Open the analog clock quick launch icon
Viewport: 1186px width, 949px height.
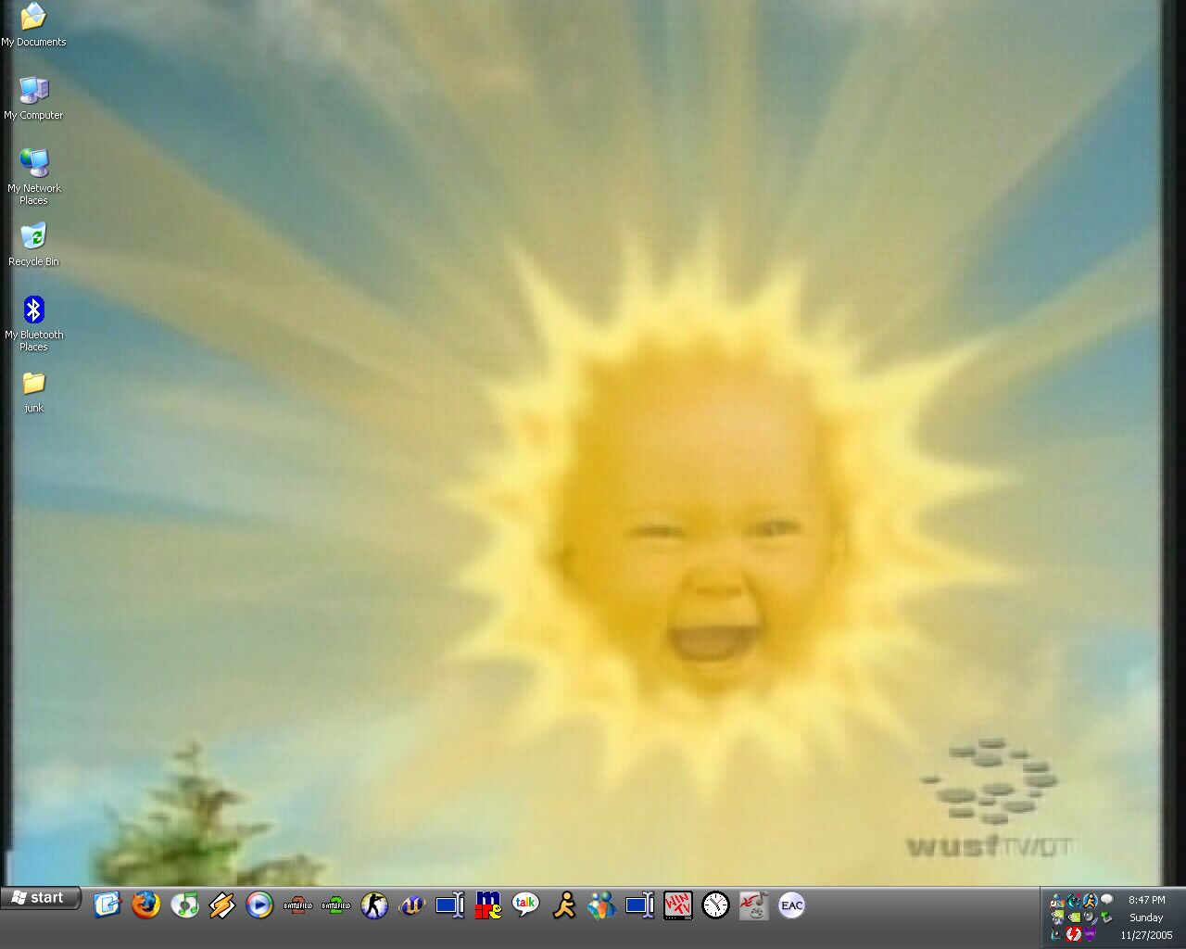[x=715, y=905]
